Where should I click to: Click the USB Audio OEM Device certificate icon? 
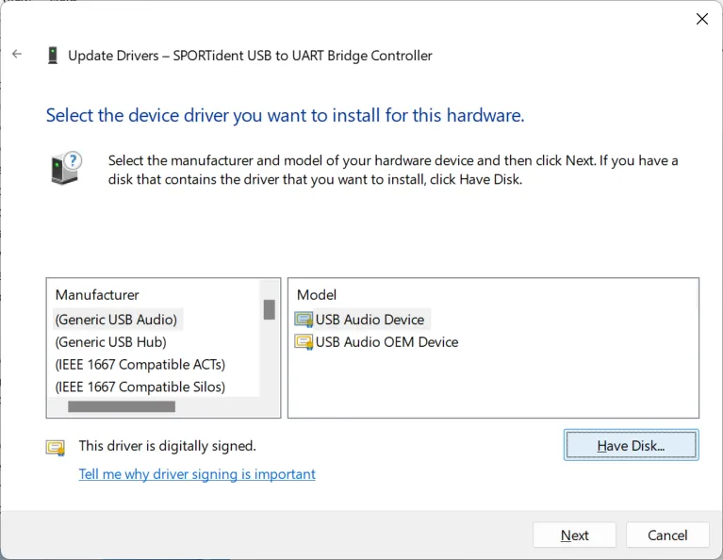click(x=304, y=342)
